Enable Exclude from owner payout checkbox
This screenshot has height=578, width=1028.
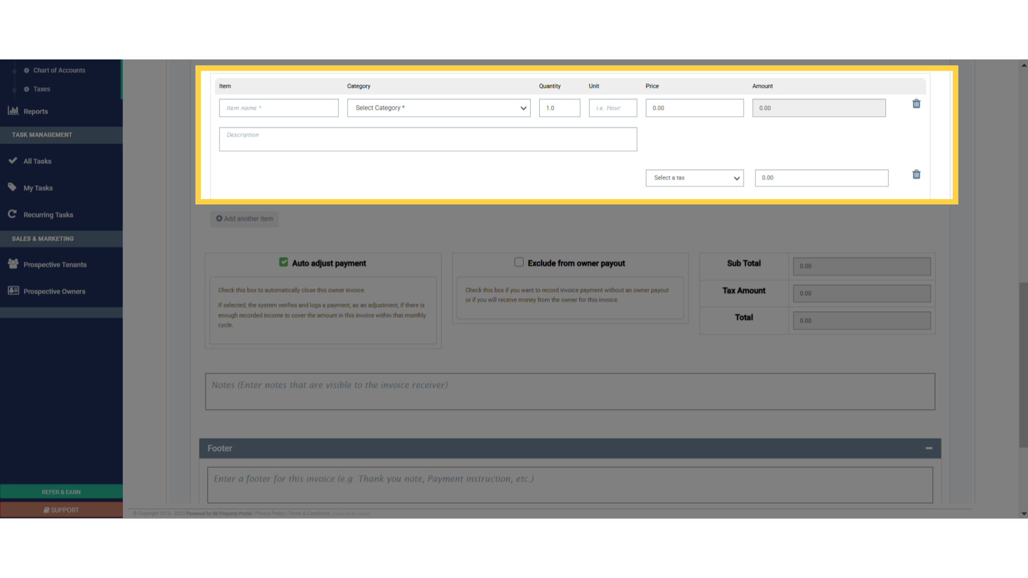[519, 262]
